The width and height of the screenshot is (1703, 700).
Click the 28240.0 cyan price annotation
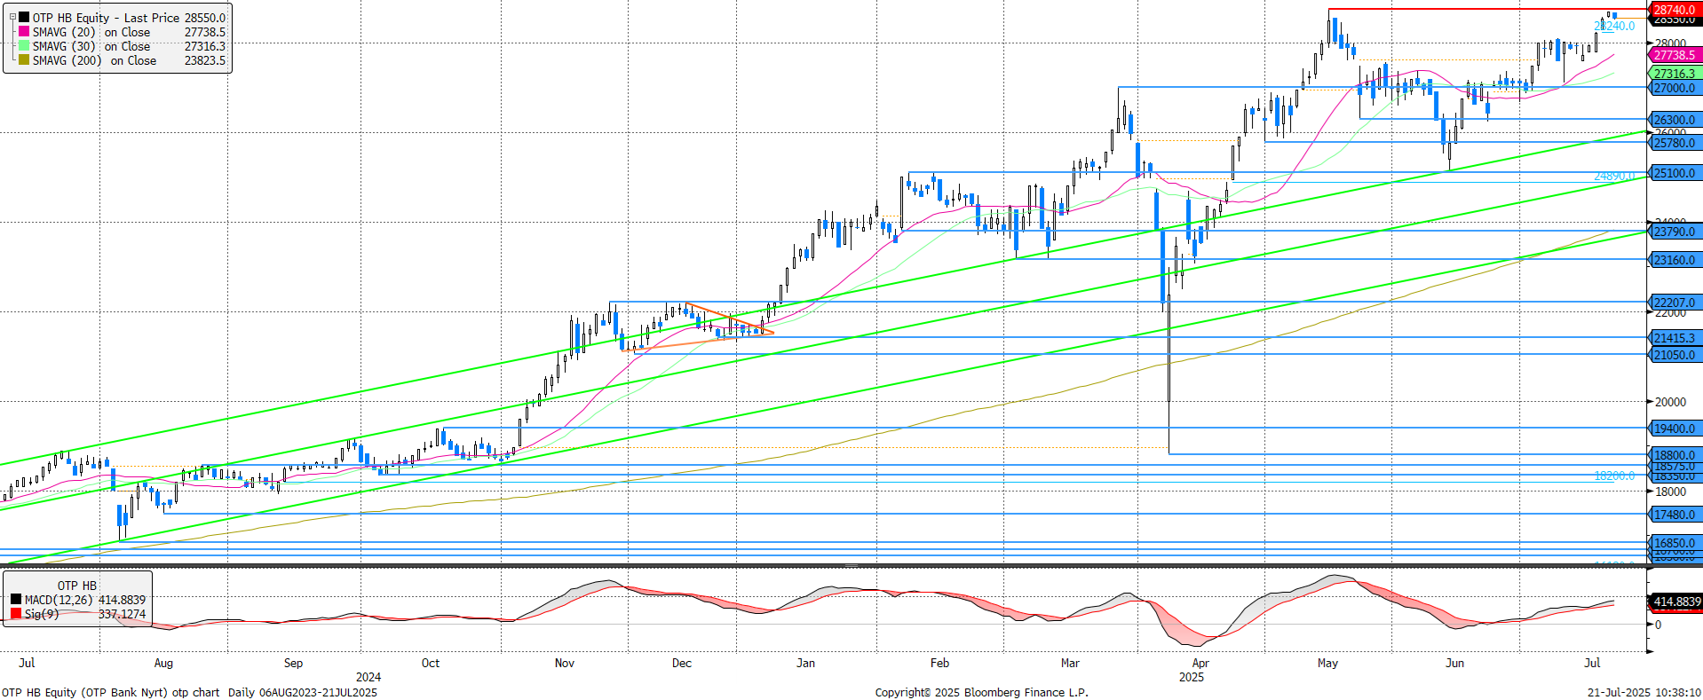pos(1614,26)
